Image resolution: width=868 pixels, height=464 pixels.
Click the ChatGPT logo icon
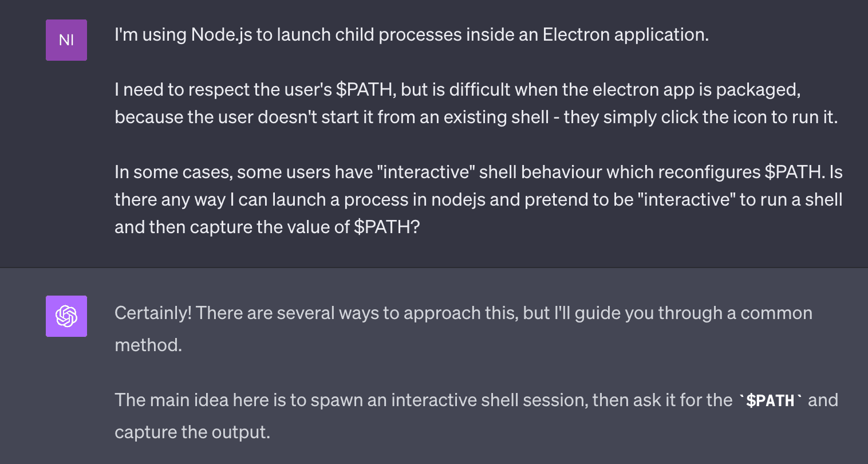coord(66,316)
